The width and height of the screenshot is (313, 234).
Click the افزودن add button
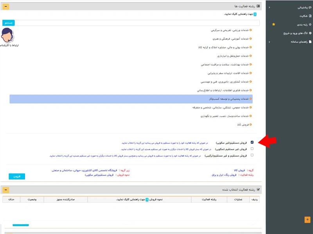[x=17, y=177]
